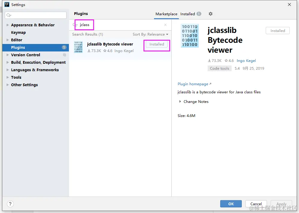Switch to the Marketplace tab
Screen dimensions: 299x213
(x=166, y=14)
